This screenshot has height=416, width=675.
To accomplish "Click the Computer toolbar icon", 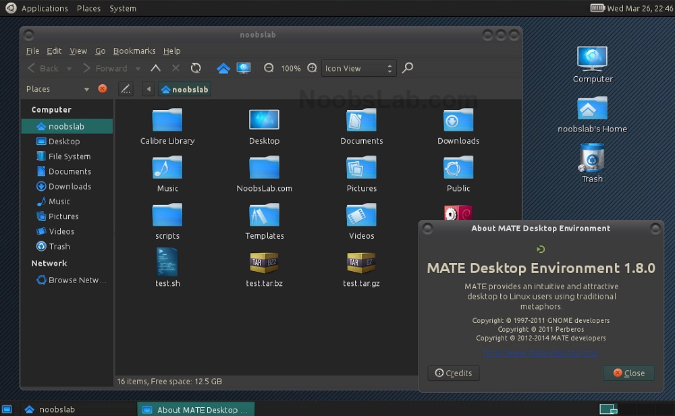I will pos(244,68).
